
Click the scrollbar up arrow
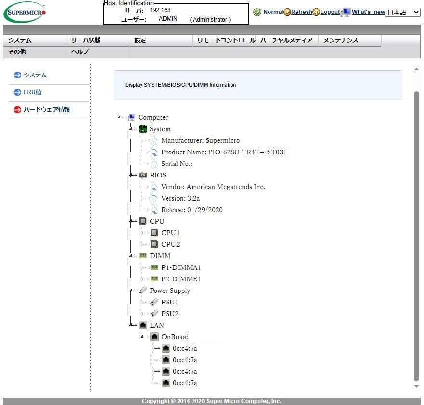[x=416, y=69]
